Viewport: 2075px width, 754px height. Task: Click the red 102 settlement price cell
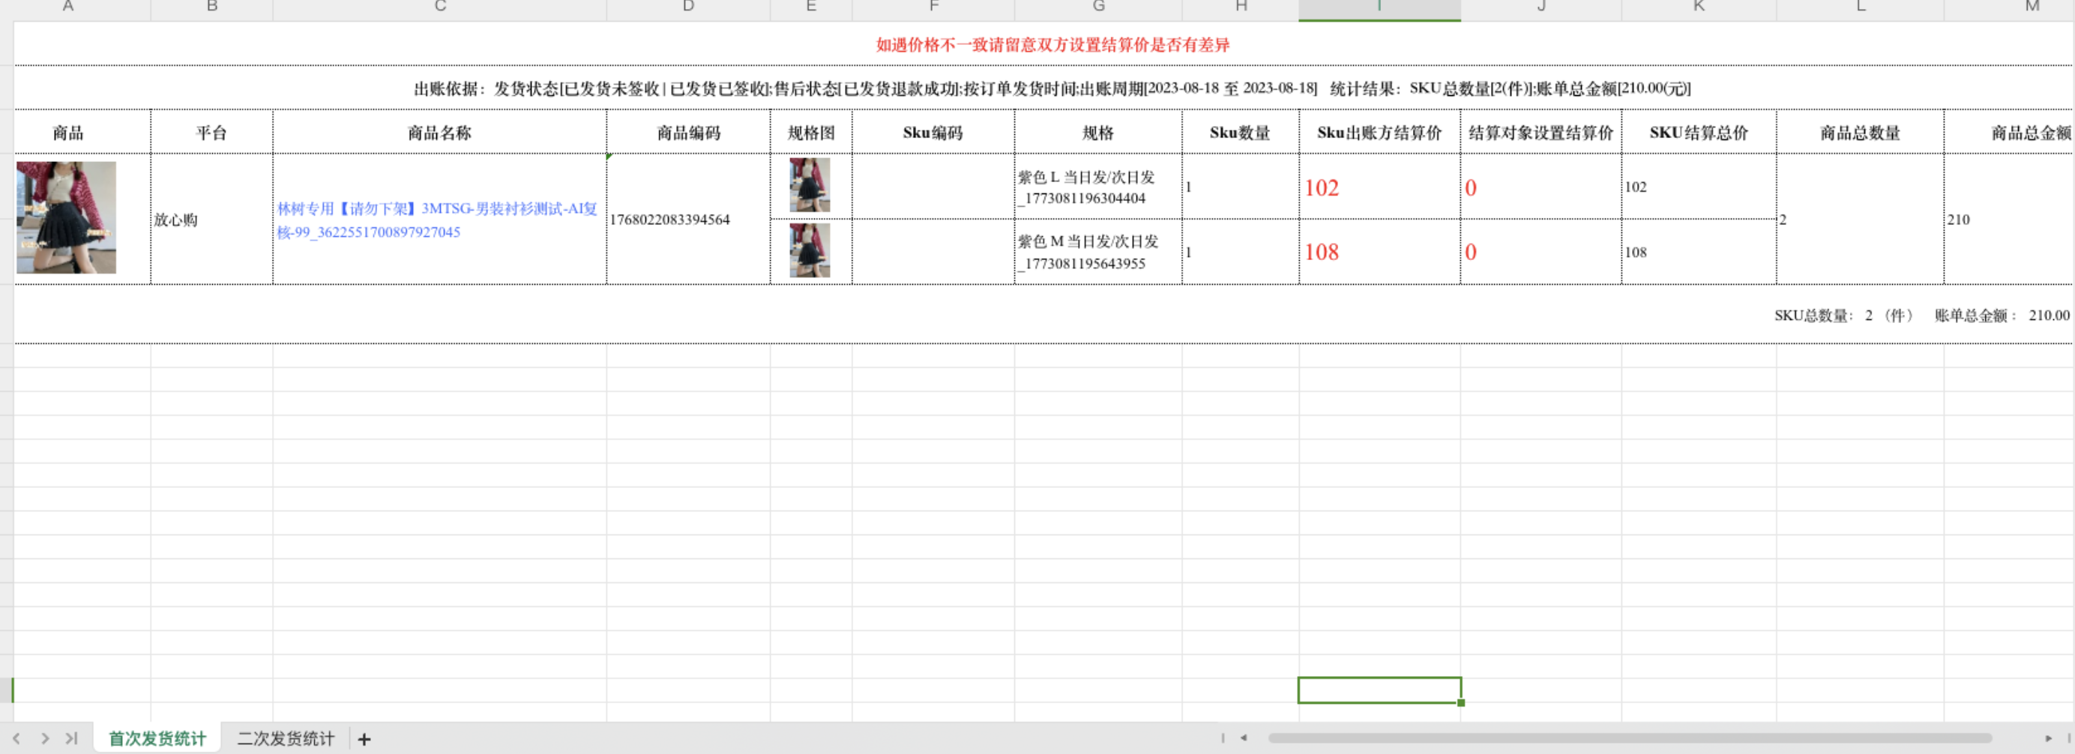[1379, 187]
